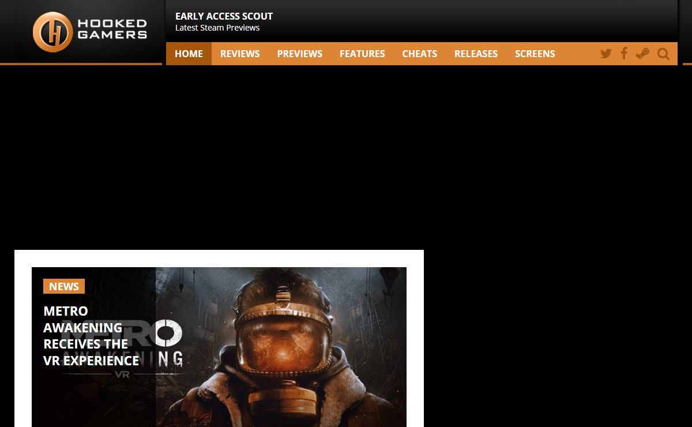Image resolution: width=692 pixels, height=427 pixels.
Task: Open the Steam community icon
Action: [642, 54]
